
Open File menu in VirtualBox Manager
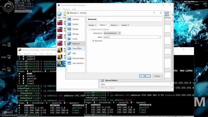pos(59,9)
